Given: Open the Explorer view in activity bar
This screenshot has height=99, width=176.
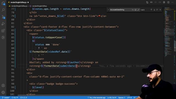Looking at the screenshot, I should [3, 3].
